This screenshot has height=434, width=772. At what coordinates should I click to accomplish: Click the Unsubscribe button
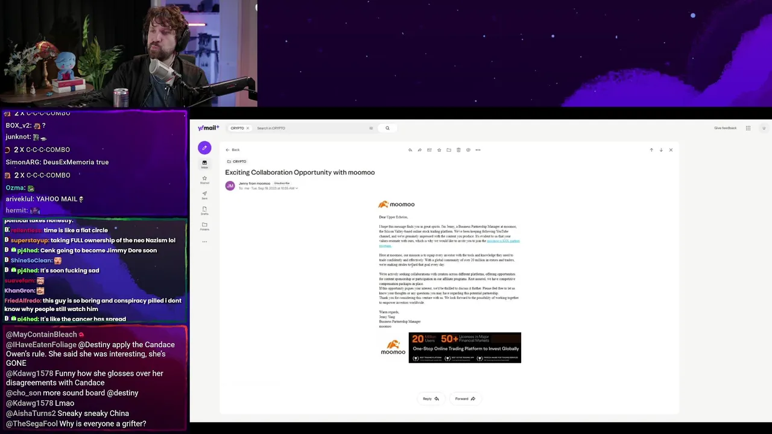(282, 183)
